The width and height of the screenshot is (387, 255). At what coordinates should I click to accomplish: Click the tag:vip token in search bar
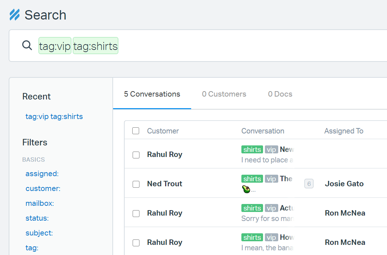click(x=55, y=46)
